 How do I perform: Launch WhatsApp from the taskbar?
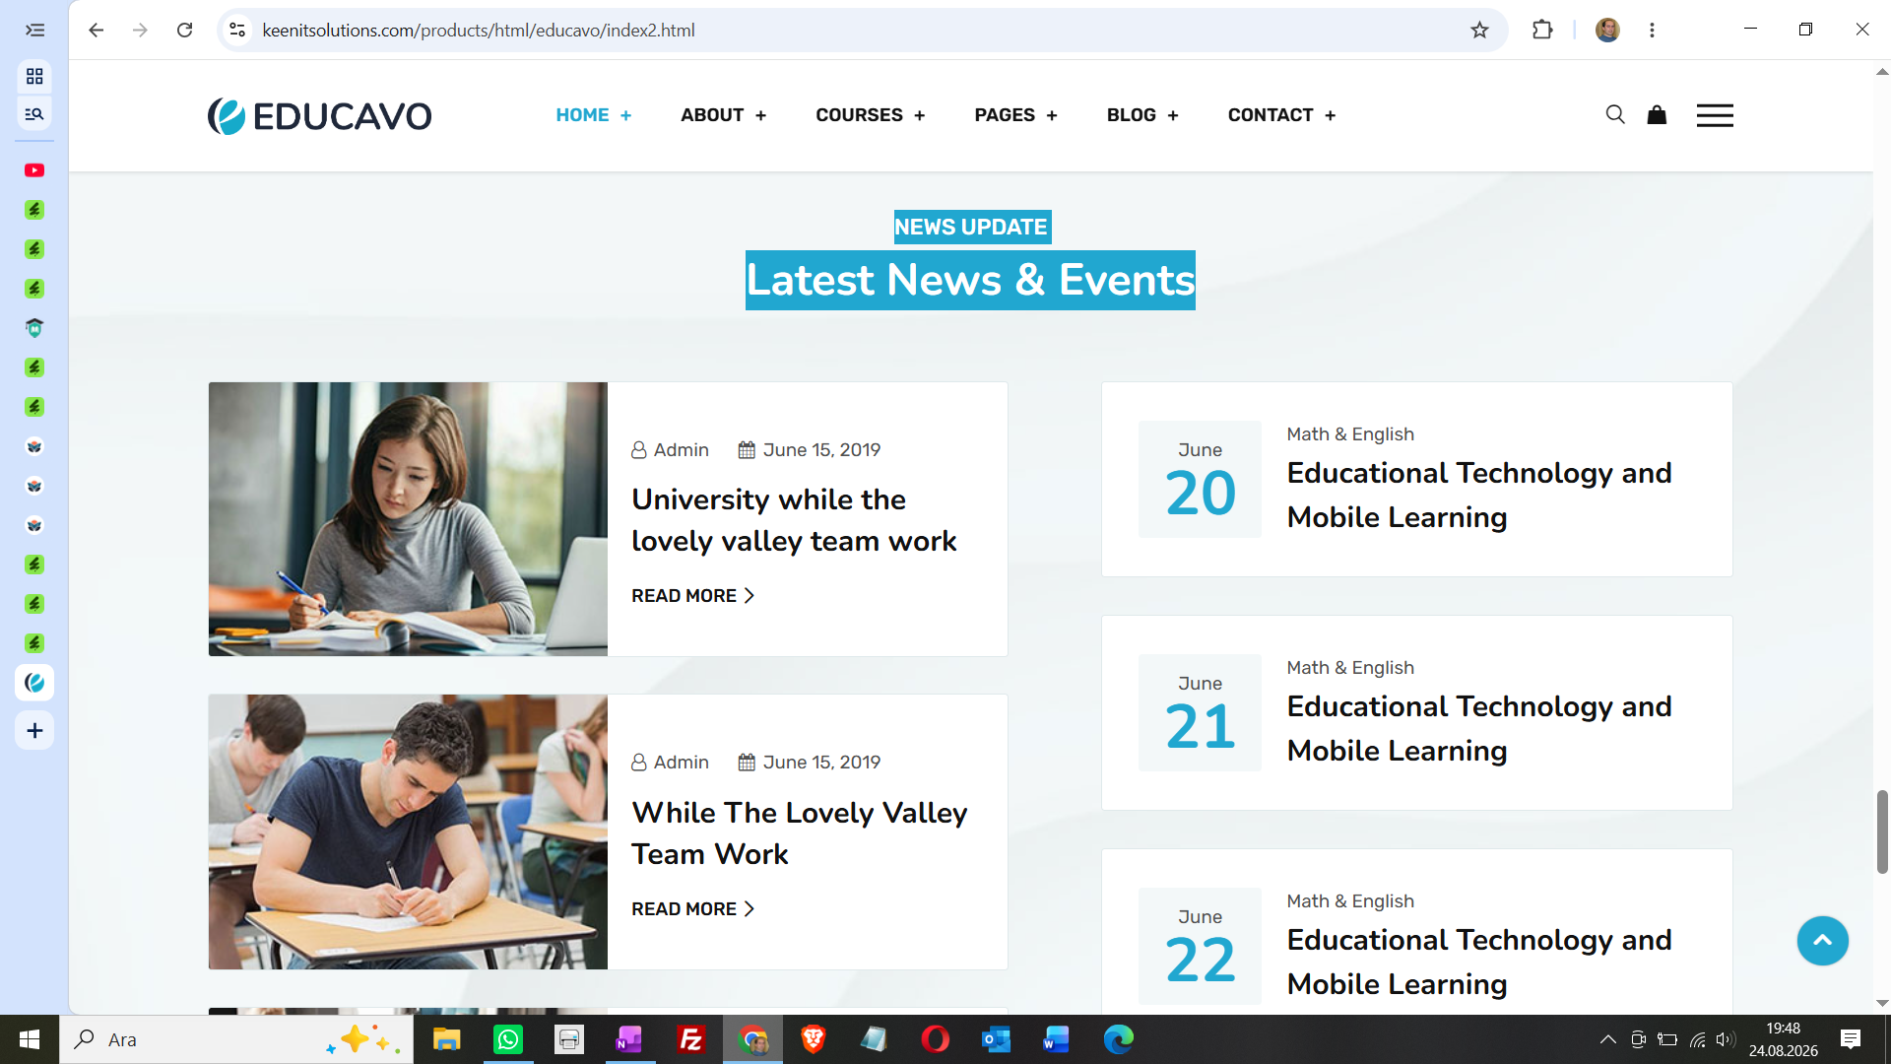(508, 1039)
